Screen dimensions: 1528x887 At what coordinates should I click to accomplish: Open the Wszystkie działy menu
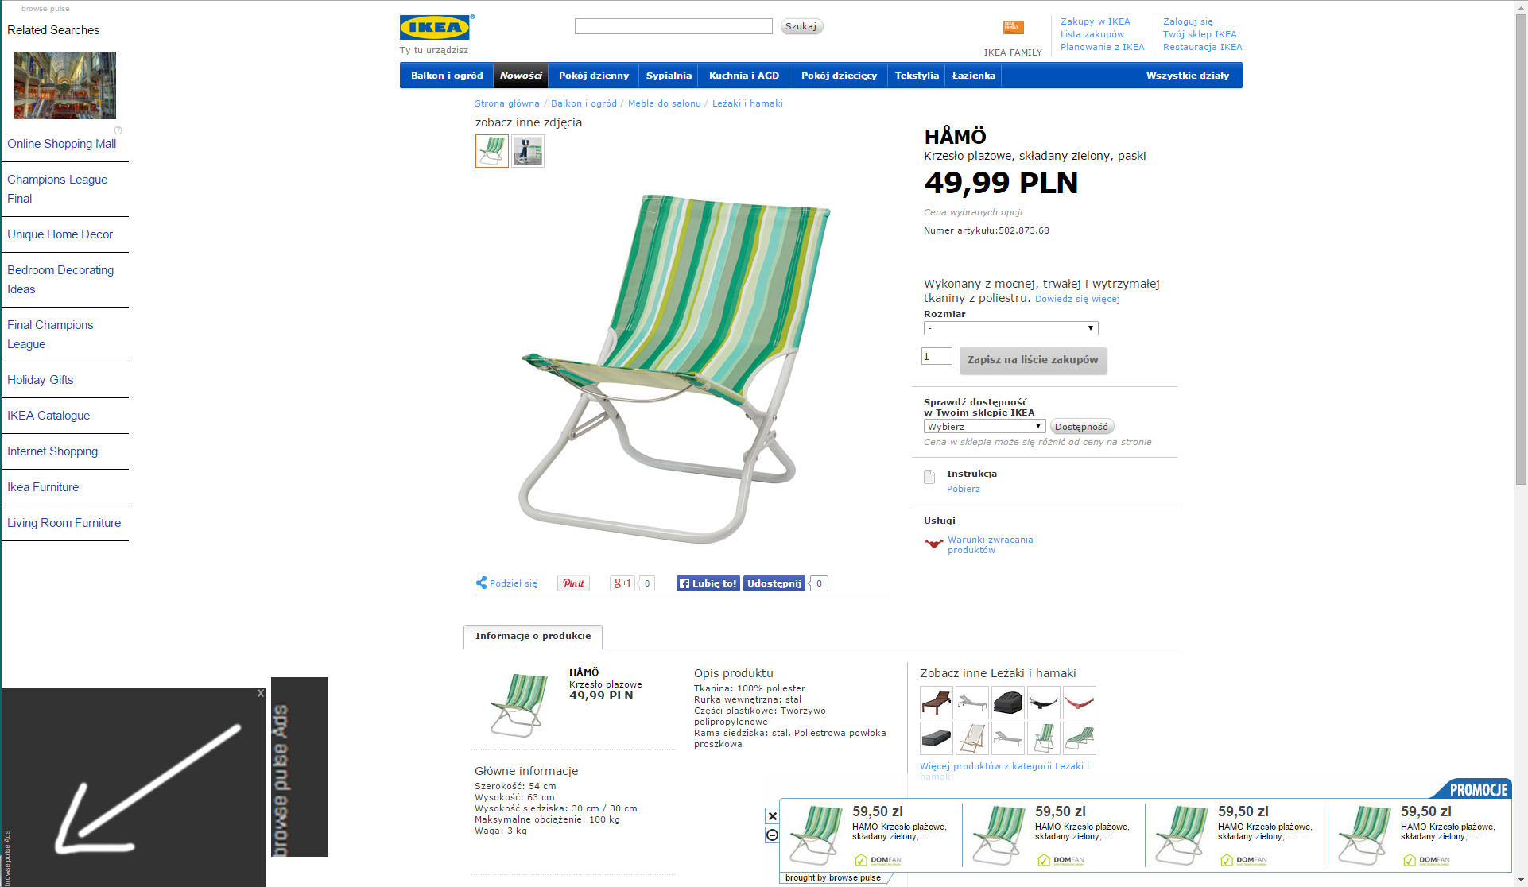1187,76
